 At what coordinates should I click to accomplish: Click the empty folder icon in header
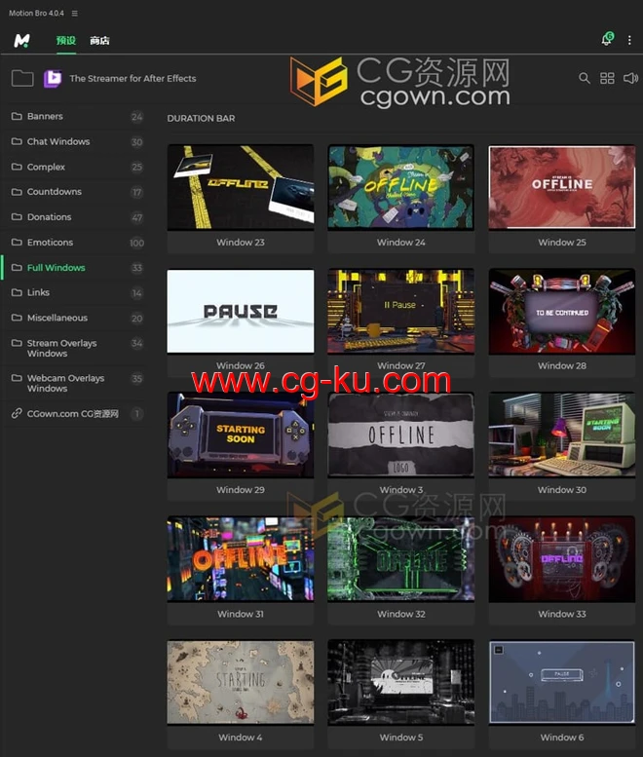(22, 78)
